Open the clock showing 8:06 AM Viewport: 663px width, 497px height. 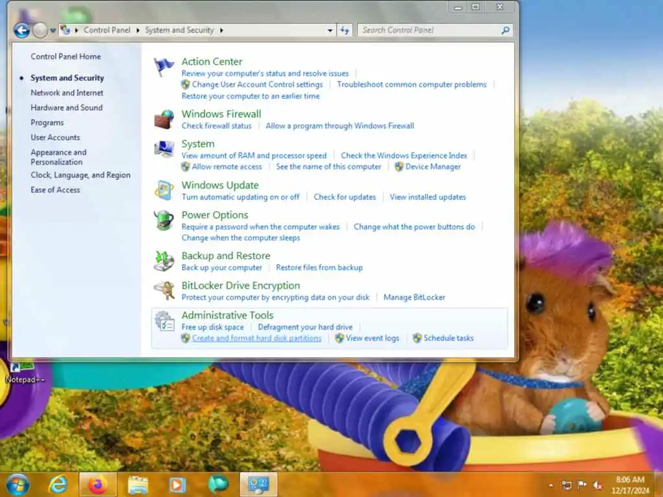(630, 485)
